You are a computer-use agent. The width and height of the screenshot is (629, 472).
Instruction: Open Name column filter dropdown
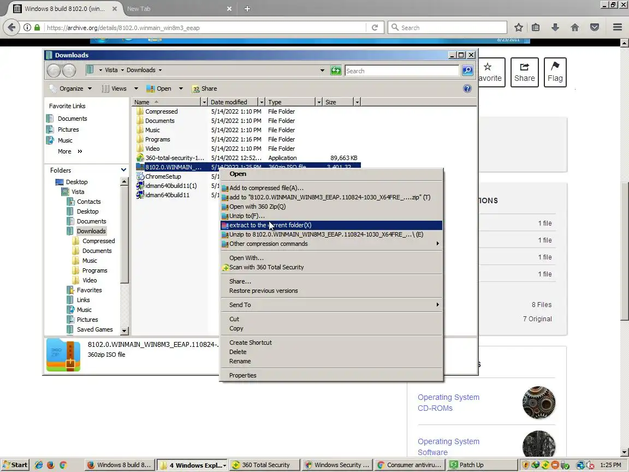[x=204, y=102]
